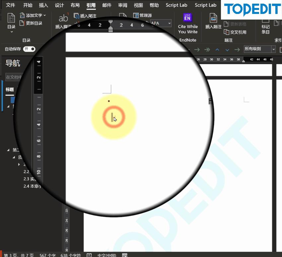The height and width of the screenshot is (257, 282).
Task: Click the ab 插入脚注 footnote icon
Action: 63,18
